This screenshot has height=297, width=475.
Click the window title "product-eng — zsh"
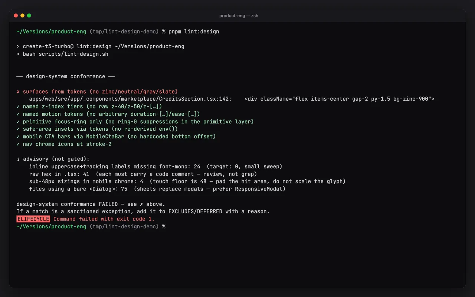click(239, 16)
